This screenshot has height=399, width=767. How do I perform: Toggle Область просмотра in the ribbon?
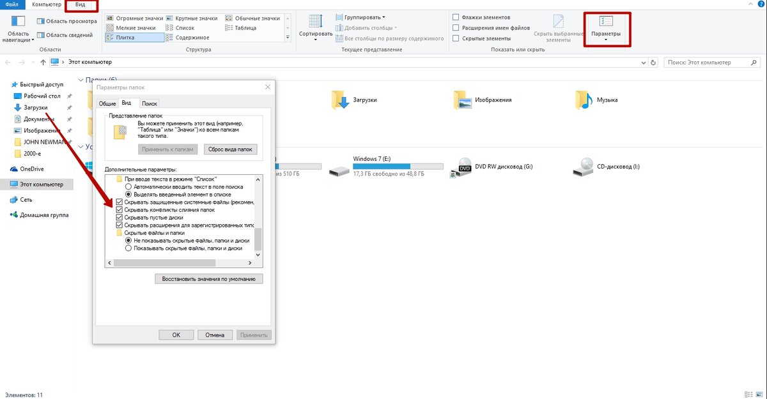point(67,21)
